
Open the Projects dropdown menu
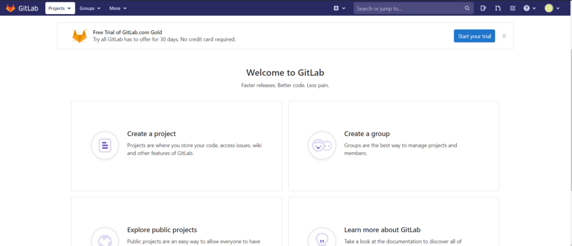pos(60,8)
